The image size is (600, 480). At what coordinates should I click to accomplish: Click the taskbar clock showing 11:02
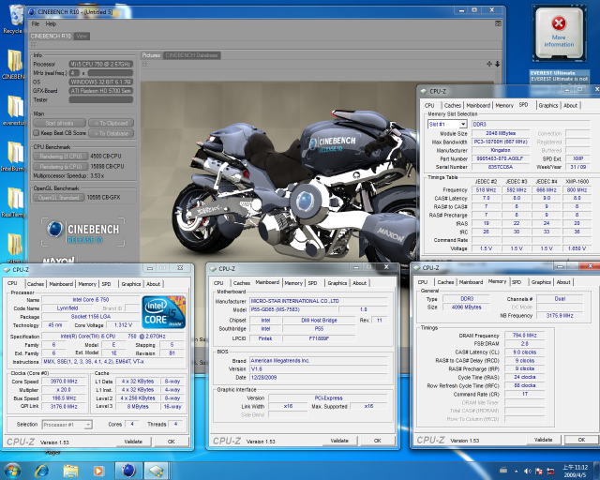575,471
